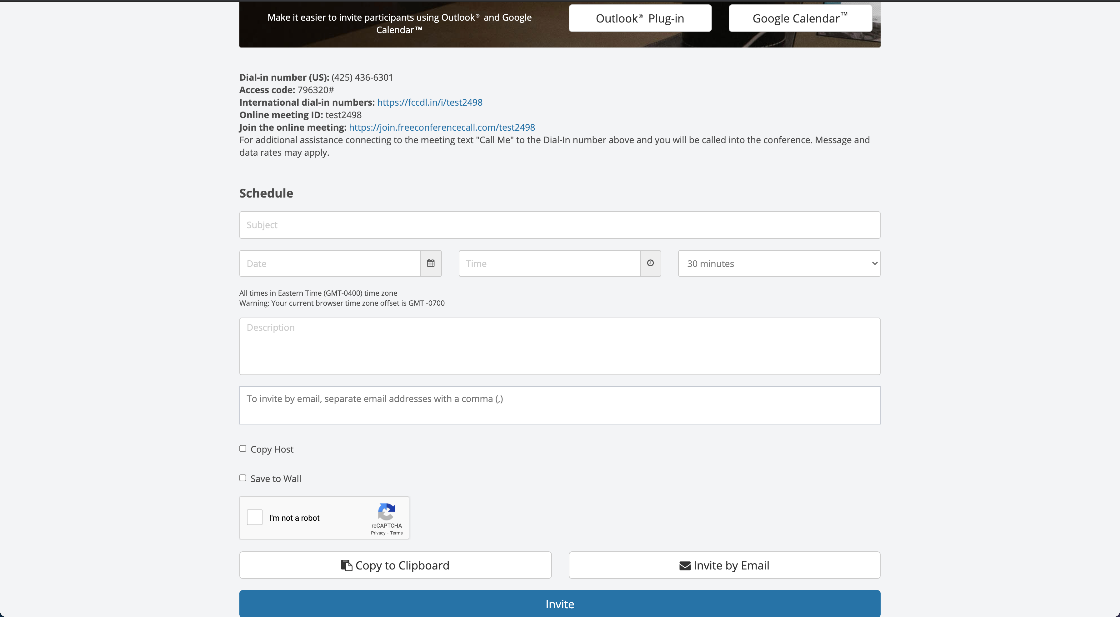Select the dial-in number (425) 436-6301
The image size is (1120, 617).
[x=362, y=78]
